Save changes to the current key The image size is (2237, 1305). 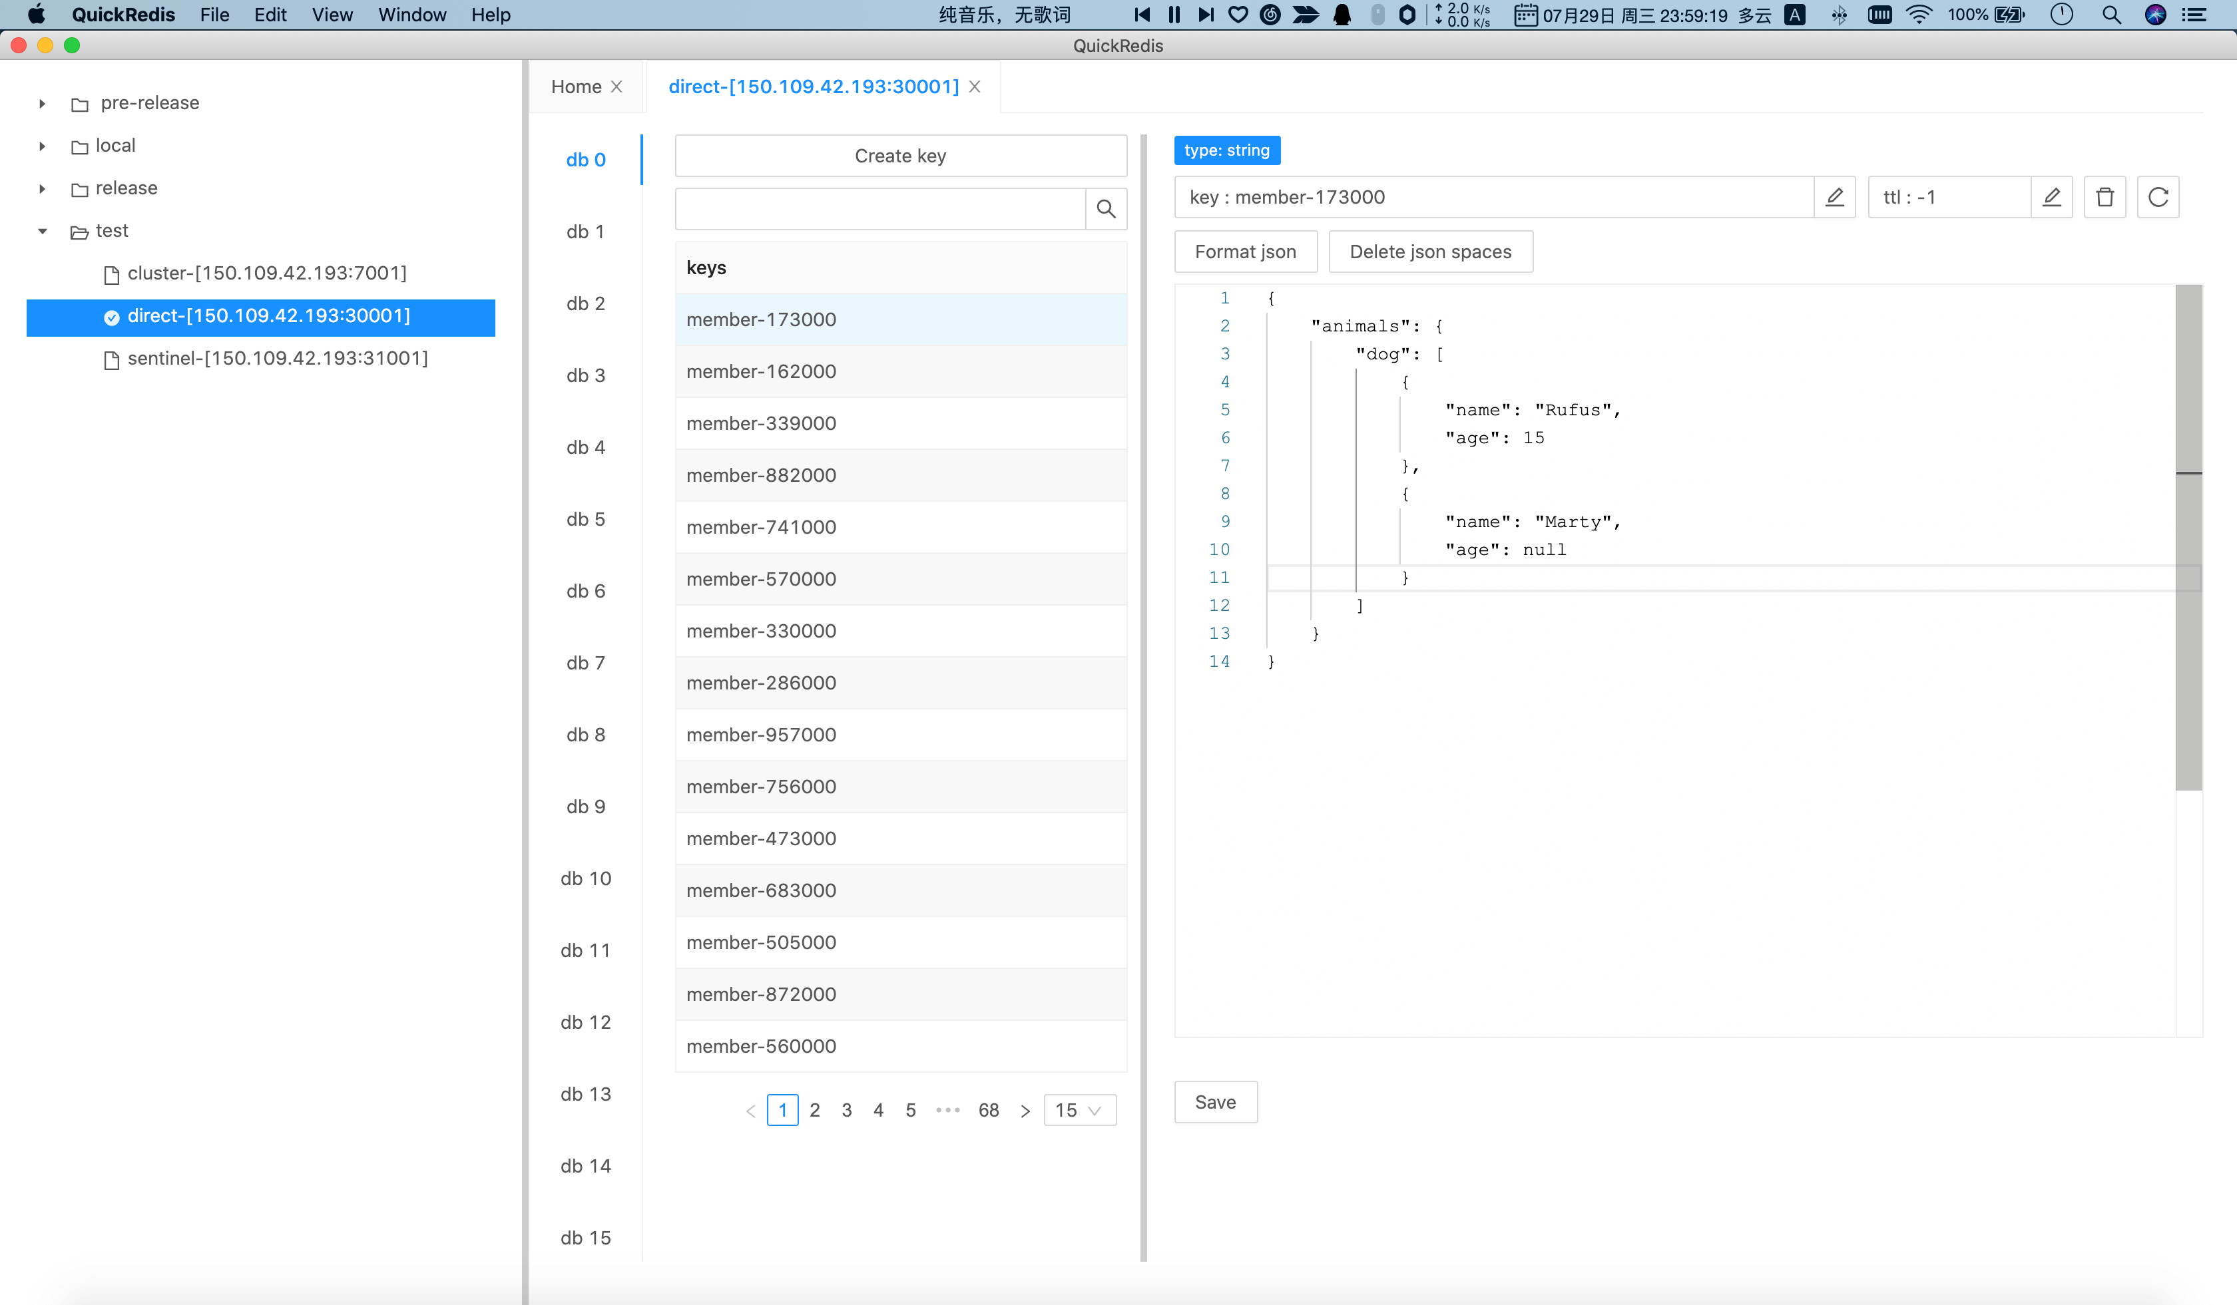1216,1101
